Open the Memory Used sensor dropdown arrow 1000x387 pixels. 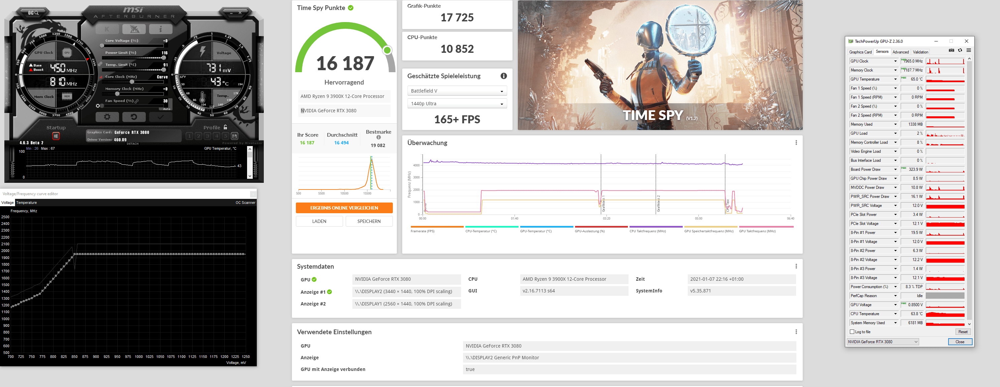click(895, 124)
